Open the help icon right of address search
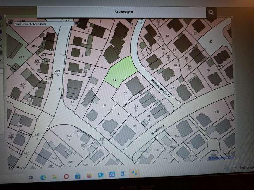Screen dimensions: 254x190 click(x=77, y=23)
